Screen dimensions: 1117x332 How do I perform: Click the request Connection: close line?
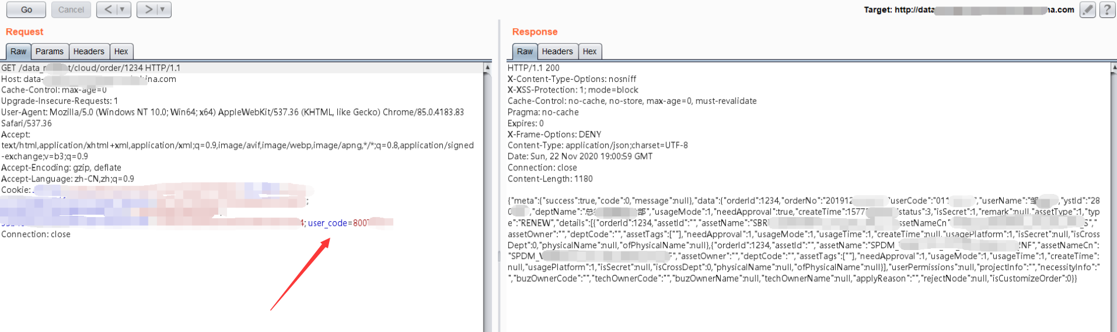click(x=36, y=234)
